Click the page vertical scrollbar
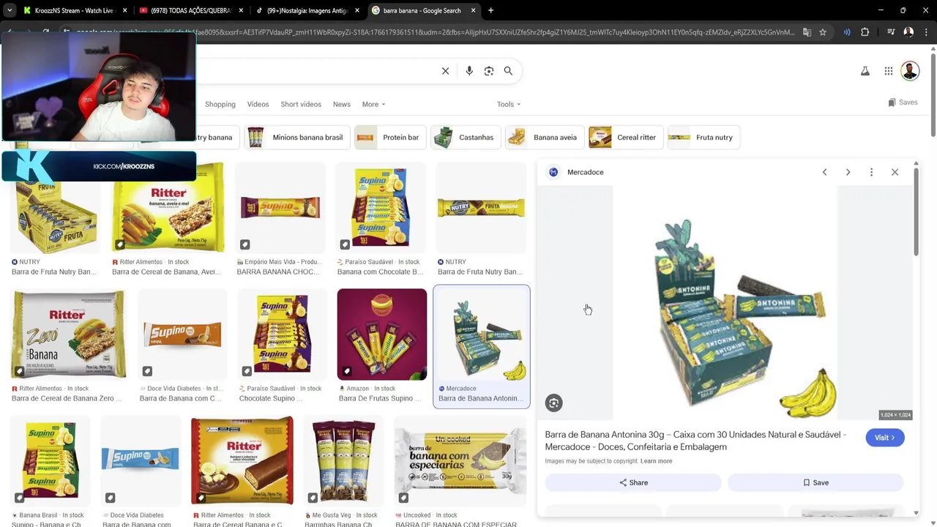This screenshot has height=527, width=937. (933, 95)
